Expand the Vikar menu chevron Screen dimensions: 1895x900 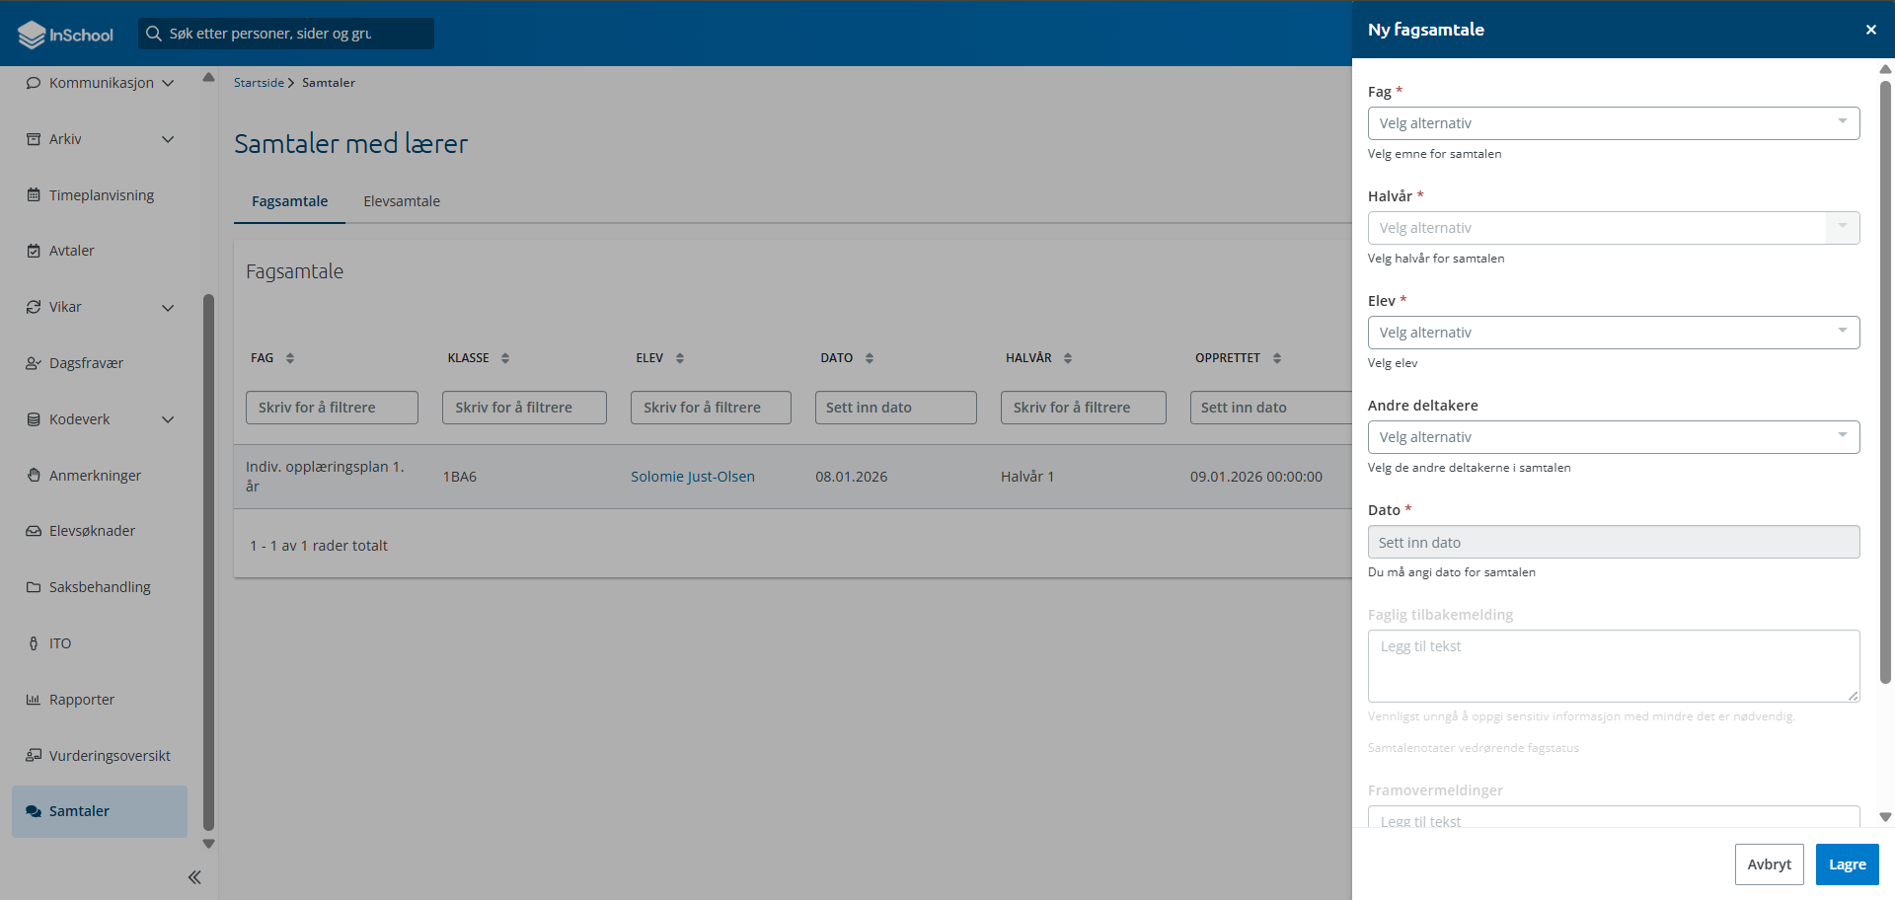[x=168, y=307]
